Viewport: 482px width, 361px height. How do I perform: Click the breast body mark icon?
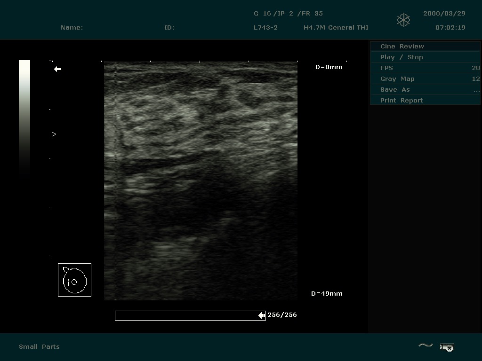point(74,280)
